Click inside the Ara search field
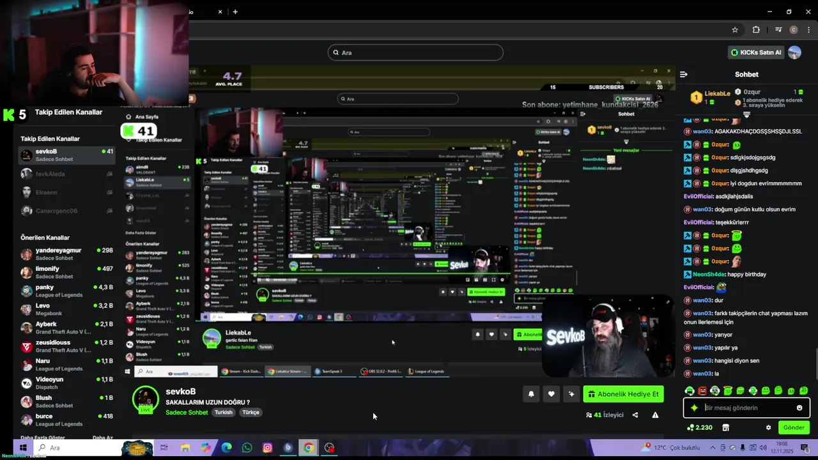 coord(415,52)
